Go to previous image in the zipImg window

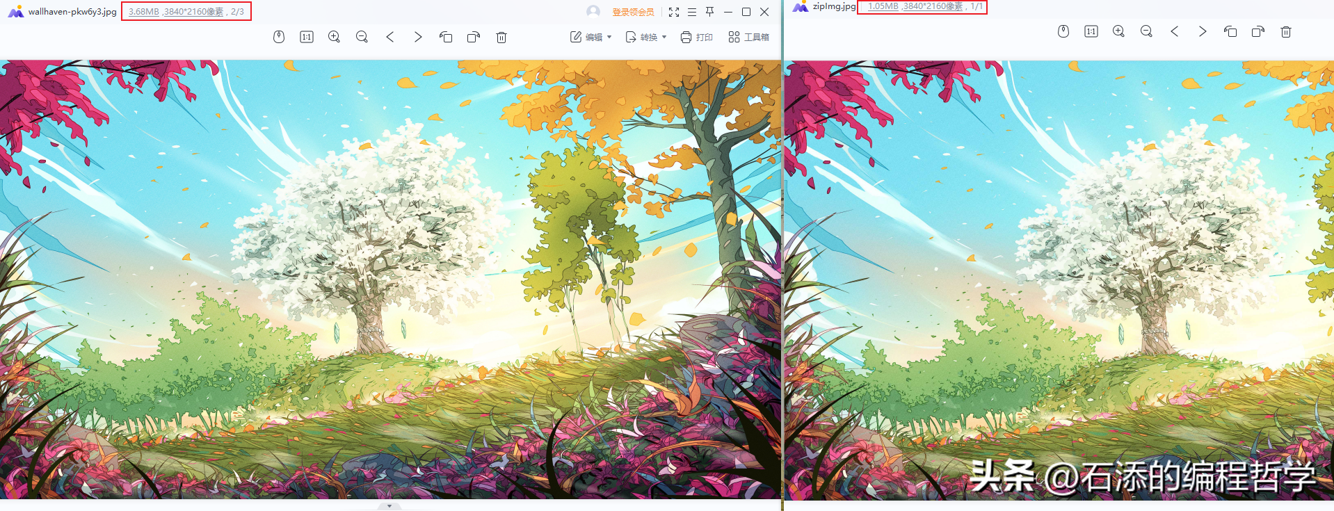1175,31
